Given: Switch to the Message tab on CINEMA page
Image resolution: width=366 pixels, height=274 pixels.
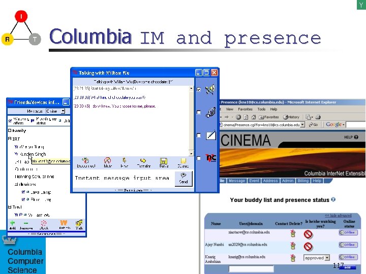Looking at the screenshot, I should [237, 181].
